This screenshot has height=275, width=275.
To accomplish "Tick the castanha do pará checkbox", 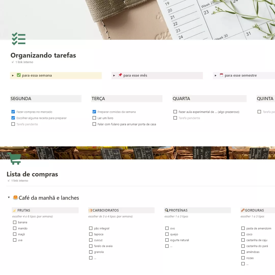I will (243, 246).
